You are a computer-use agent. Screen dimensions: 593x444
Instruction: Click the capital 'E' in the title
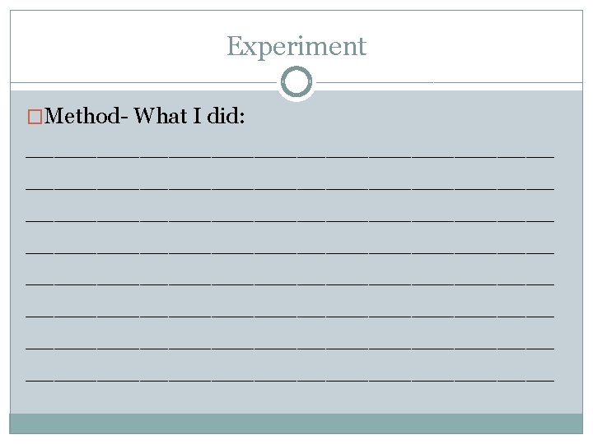[x=233, y=46]
